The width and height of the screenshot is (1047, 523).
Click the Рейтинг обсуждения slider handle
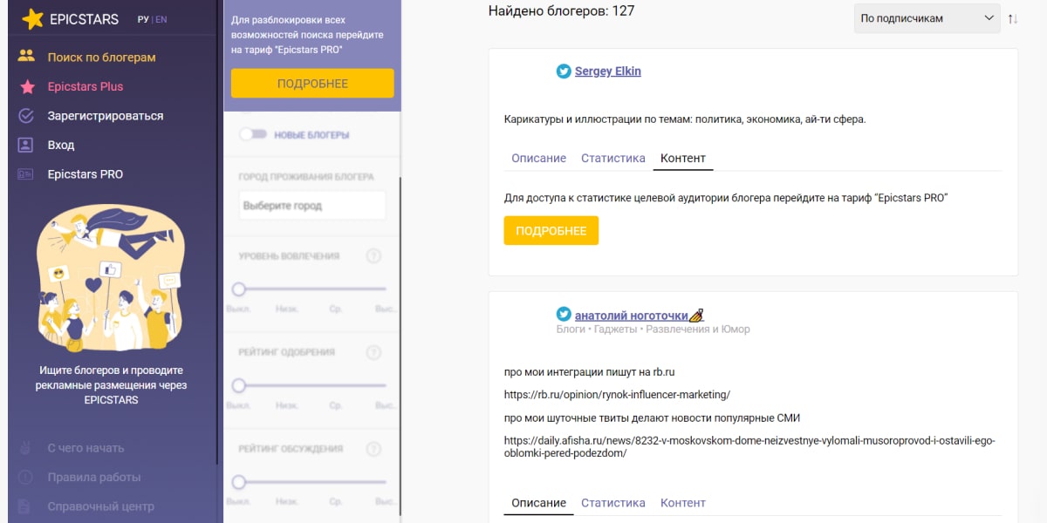(238, 482)
